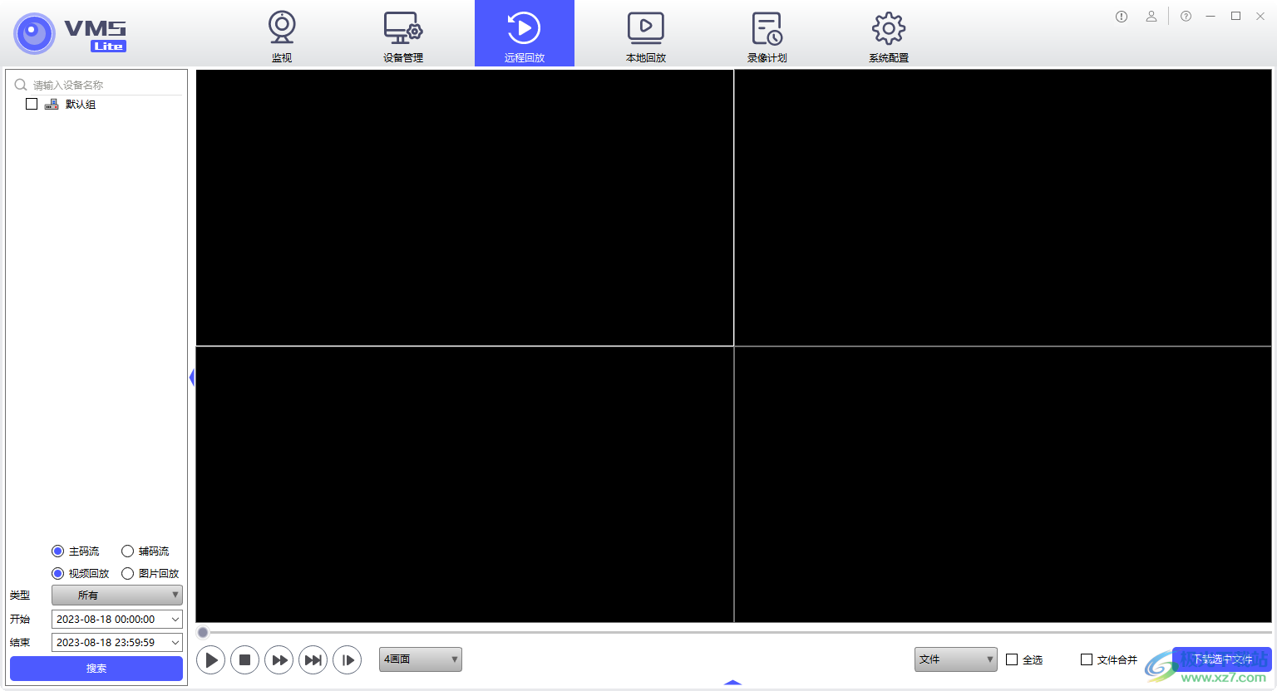This screenshot has height=691, width=1277.
Task: Click the frame step button
Action: pyautogui.click(x=348, y=660)
